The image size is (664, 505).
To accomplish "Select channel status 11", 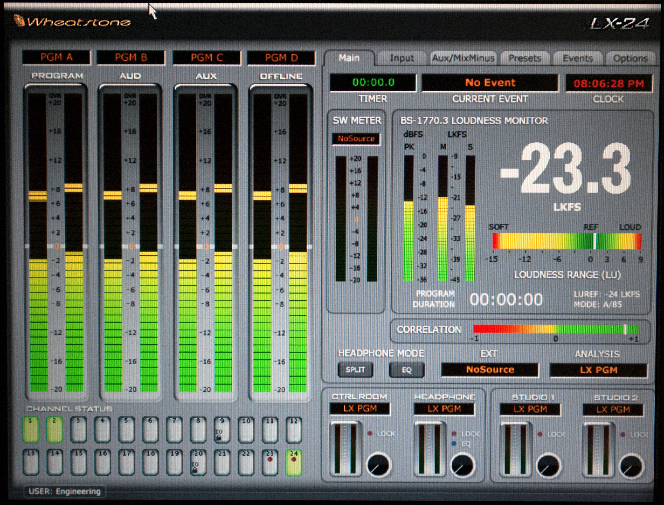I will pyautogui.click(x=270, y=430).
